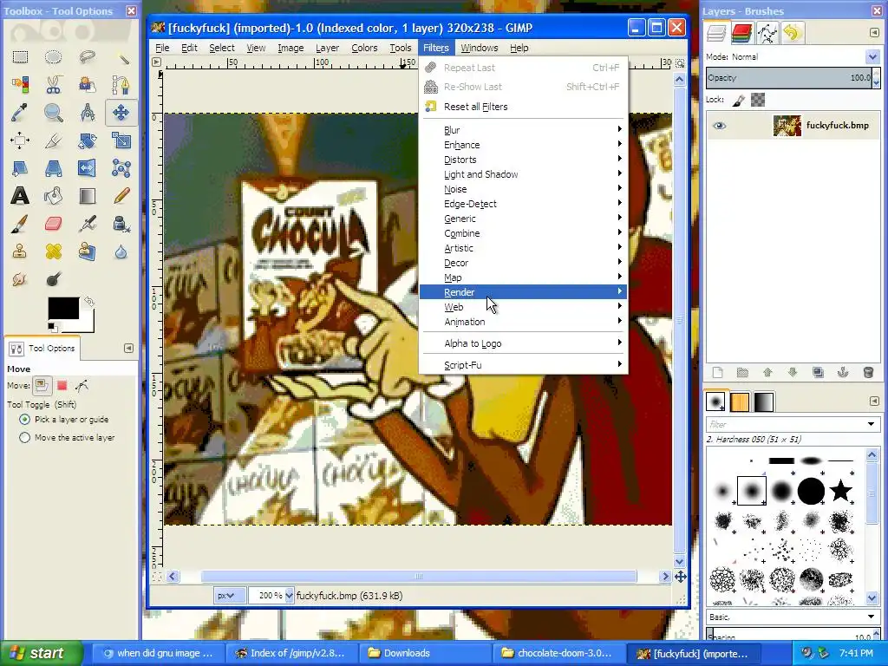Open Layers dock tab configuration arrow
Viewport: 888px width, 666px height.
pyautogui.click(x=874, y=33)
